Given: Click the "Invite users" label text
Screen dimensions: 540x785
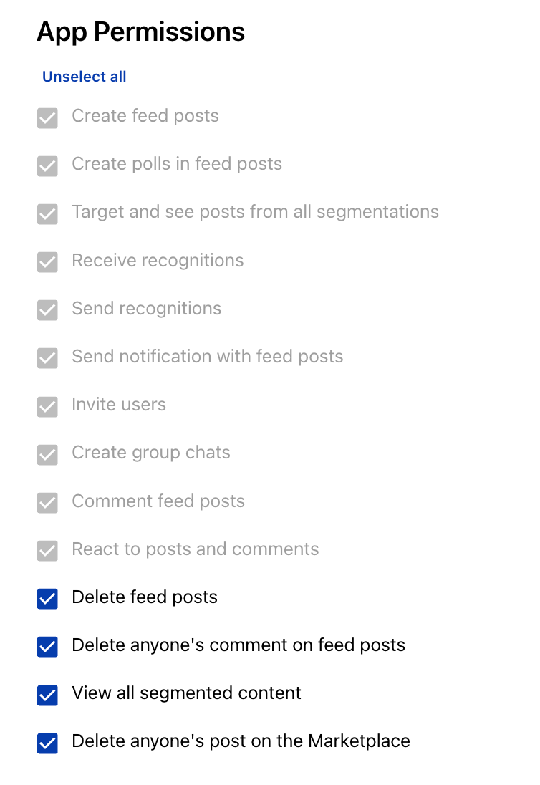Looking at the screenshot, I should 119,405.
